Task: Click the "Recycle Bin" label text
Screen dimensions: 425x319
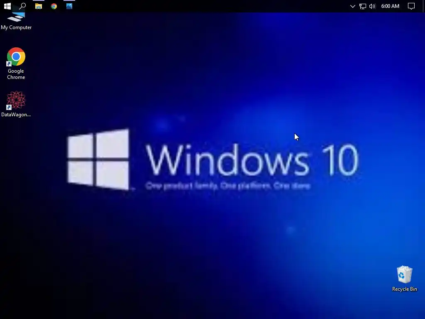Action: point(404,289)
